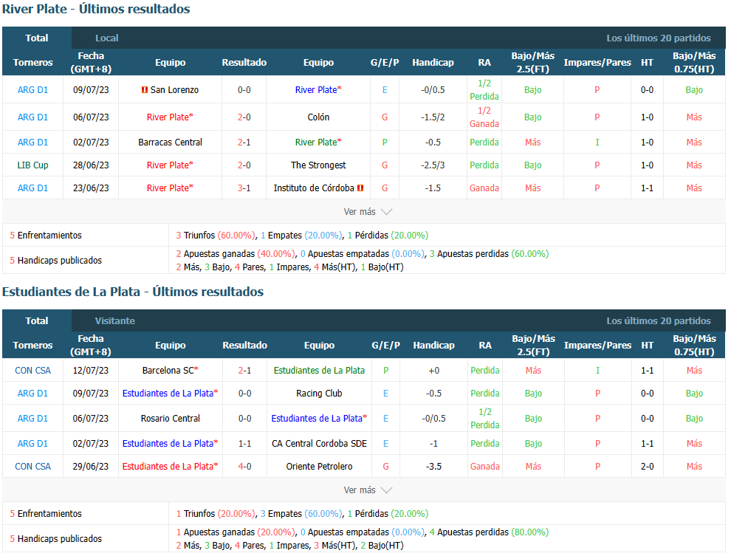This screenshot has width=731, height=556.
Task: Expand River Plate results with Ver más
Action: tap(368, 212)
